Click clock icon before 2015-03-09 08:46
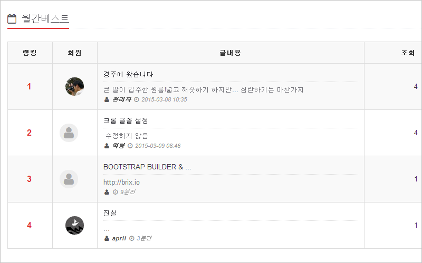This screenshot has height=263, width=422. (130, 146)
